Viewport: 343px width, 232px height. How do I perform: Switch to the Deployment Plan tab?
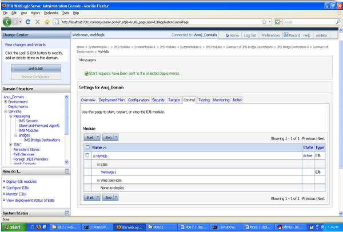[111, 100]
